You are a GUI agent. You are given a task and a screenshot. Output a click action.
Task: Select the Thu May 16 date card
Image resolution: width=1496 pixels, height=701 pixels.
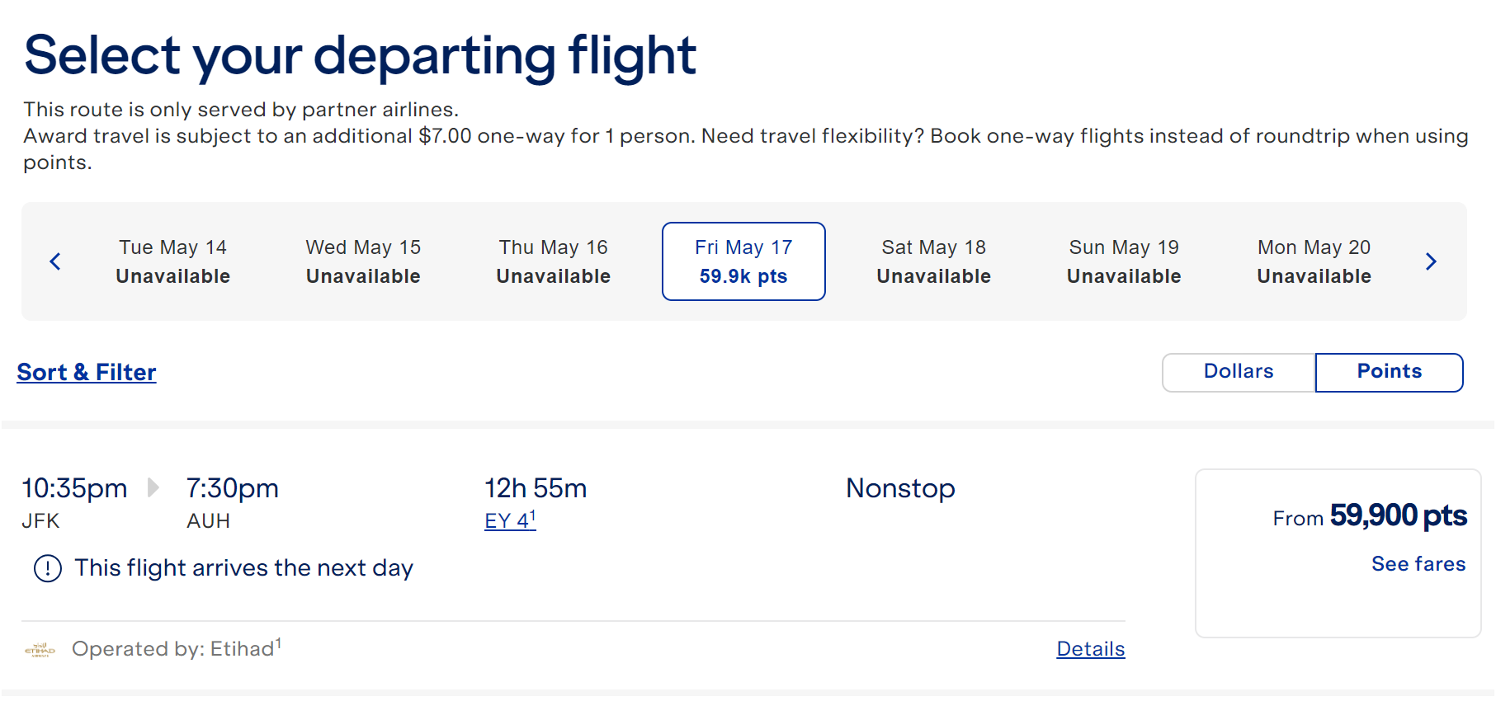553,261
